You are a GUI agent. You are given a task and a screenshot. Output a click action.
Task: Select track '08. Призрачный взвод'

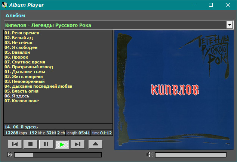(x=29, y=67)
